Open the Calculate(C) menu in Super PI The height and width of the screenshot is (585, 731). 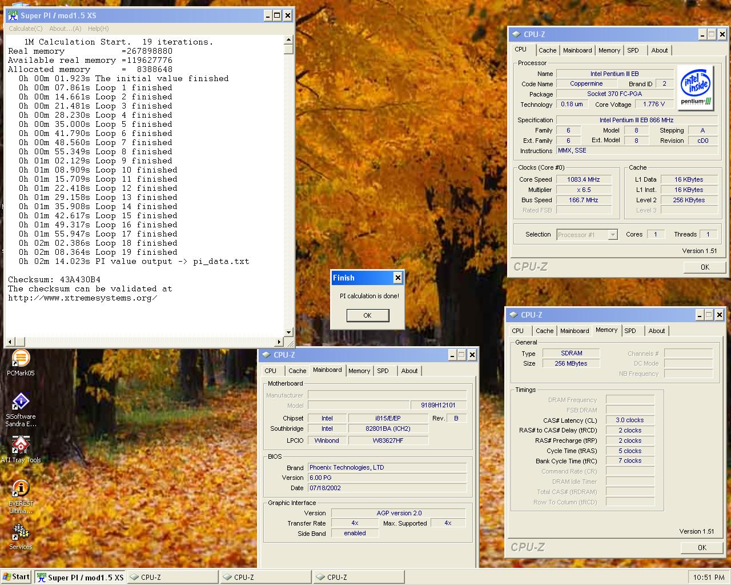tap(25, 29)
